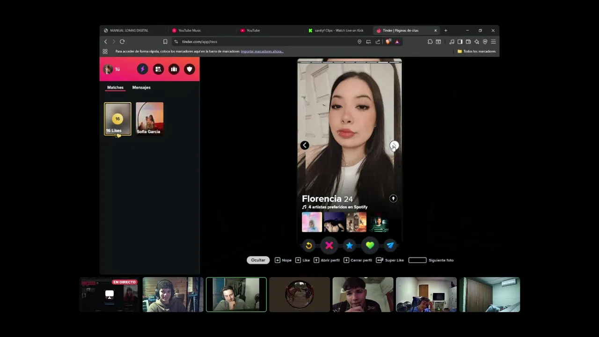Click the browser forward arrow

pyautogui.click(x=113, y=42)
